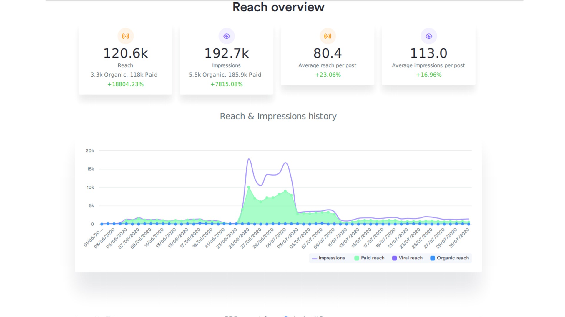Click the +23.06% average reach change
565x317 pixels.
pyautogui.click(x=328, y=75)
